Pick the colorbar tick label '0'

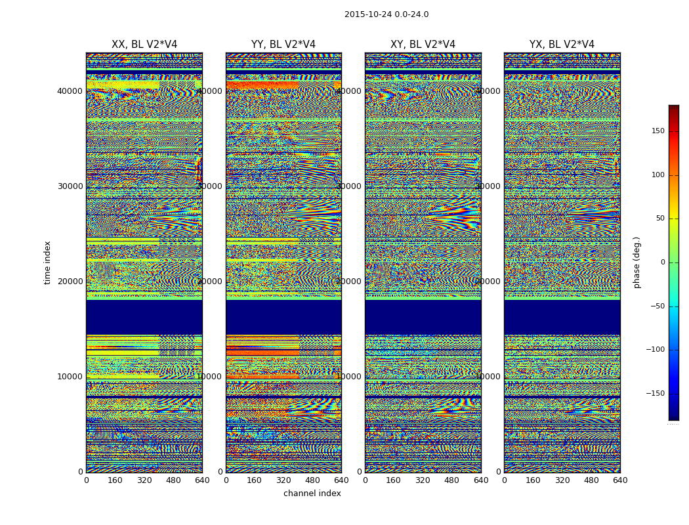[x=663, y=262]
